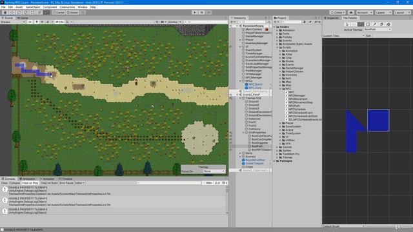Choose the Move selection tool in Tile Palette
This screenshot has width=413, height=232.
pyautogui.click(x=354, y=24)
